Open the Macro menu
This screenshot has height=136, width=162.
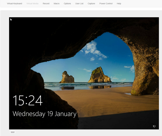coord(57,3)
